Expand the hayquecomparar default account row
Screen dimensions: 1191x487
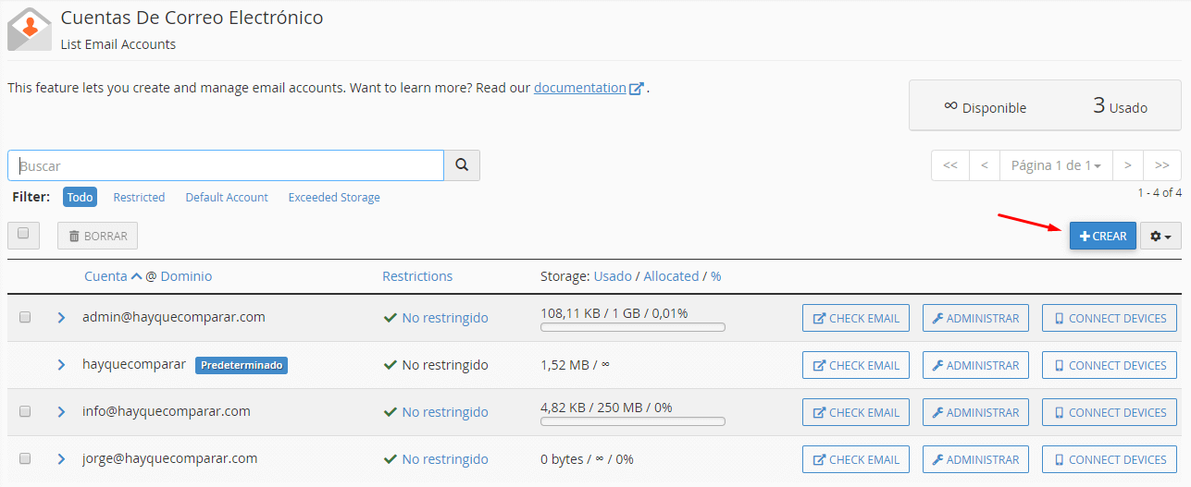coord(61,365)
